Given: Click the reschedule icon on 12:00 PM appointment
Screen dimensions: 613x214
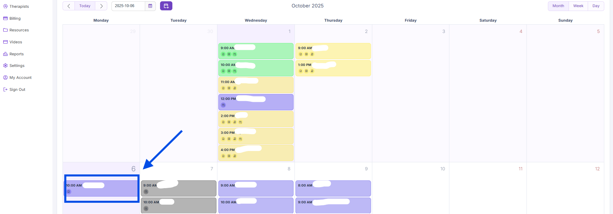Looking at the screenshot, I should coord(223,105).
